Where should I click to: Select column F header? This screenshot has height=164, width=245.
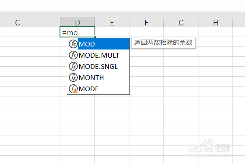(146, 22)
